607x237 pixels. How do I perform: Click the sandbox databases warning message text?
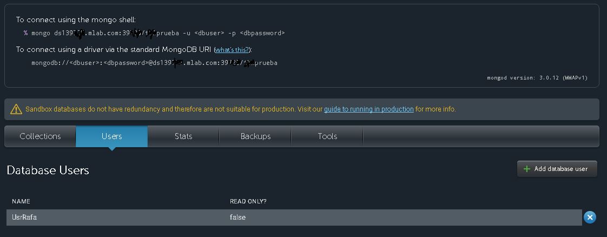click(240, 109)
